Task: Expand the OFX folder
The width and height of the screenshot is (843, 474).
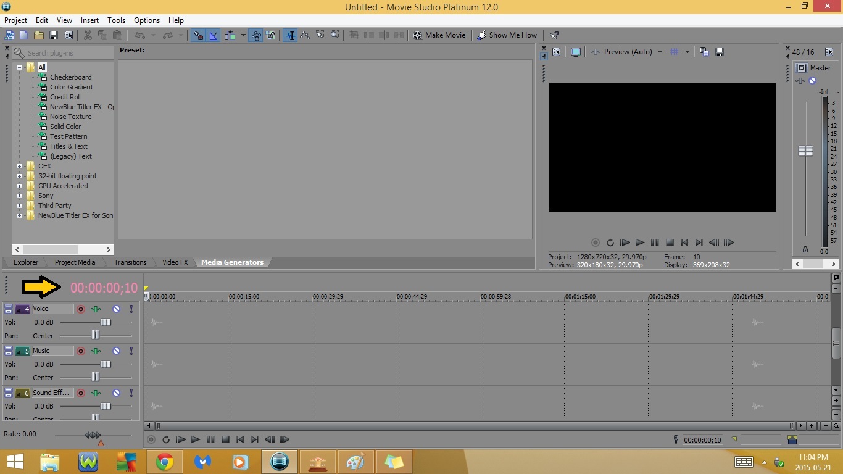Action: tap(19, 166)
